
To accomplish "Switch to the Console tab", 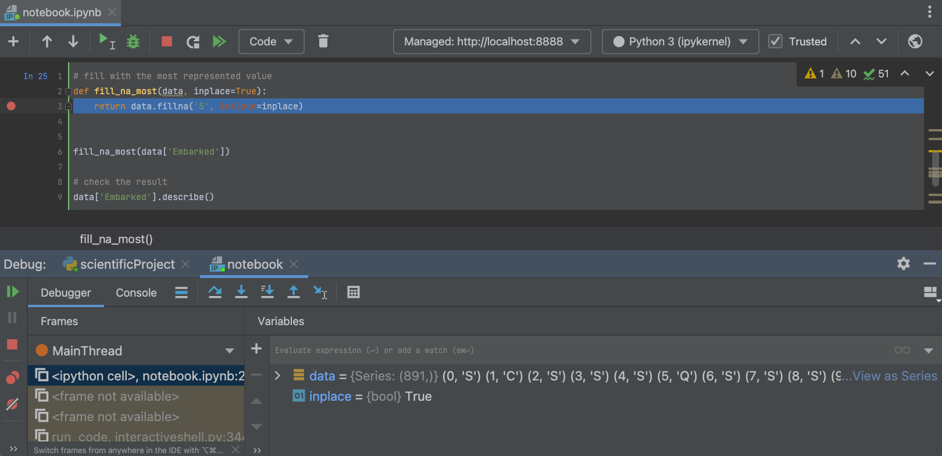I will (x=136, y=293).
